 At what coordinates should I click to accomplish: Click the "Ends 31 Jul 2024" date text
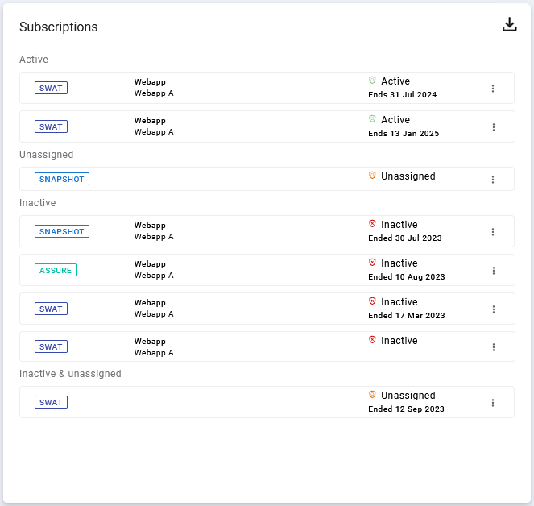coord(402,95)
